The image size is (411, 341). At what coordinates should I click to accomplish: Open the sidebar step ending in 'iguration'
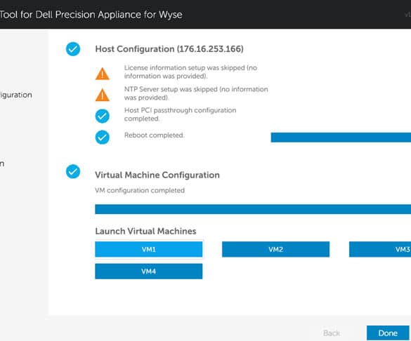(x=16, y=95)
